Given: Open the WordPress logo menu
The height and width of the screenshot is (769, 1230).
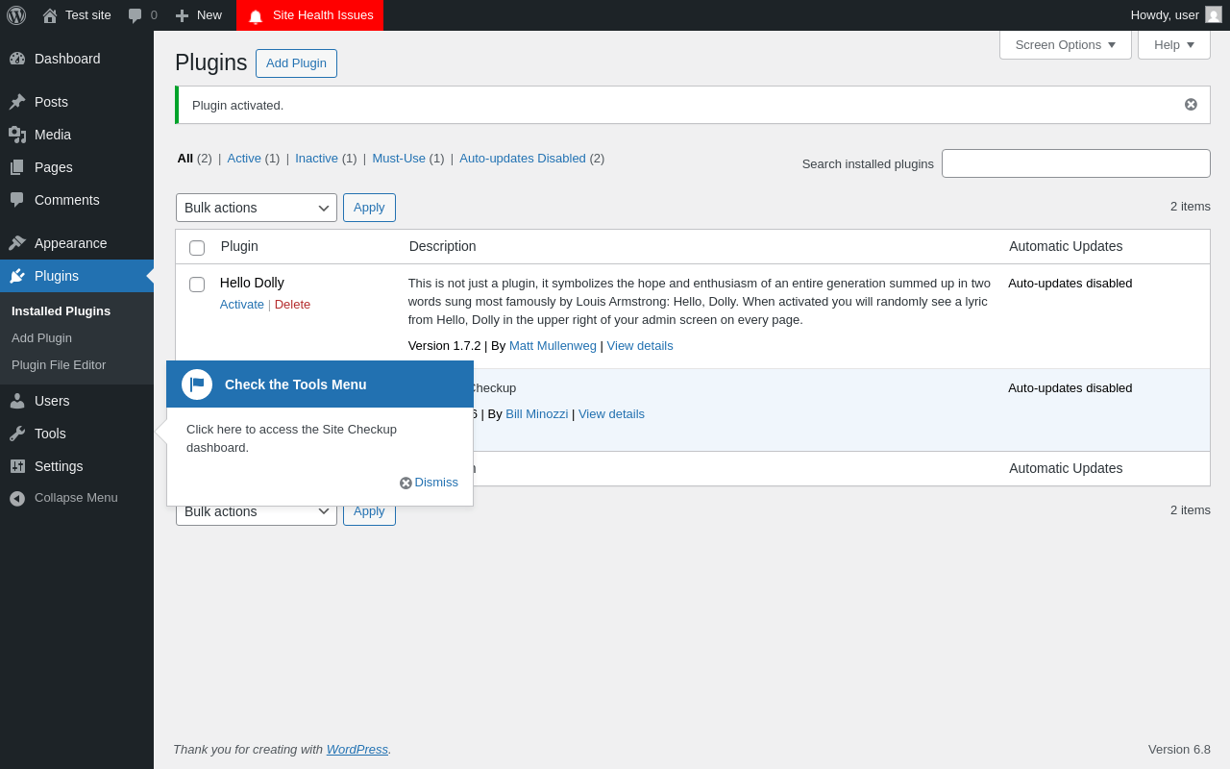Looking at the screenshot, I should (x=16, y=15).
